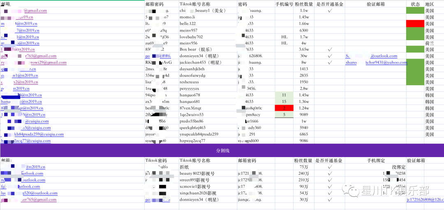Open the jc1721626808@126 verification email link
The width and height of the screenshot is (444, 210).
[425, 200]
